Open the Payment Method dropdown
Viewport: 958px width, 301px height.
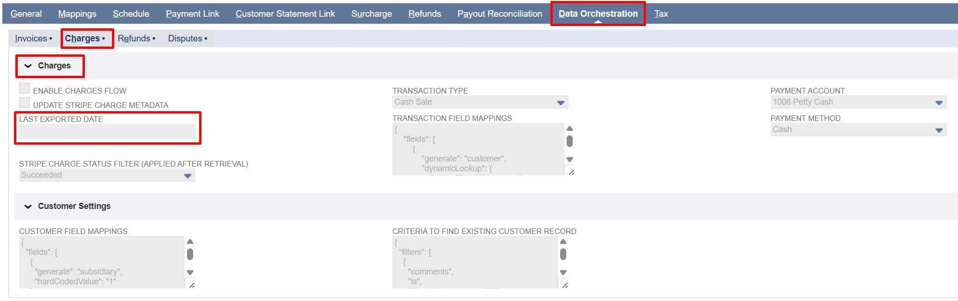[x=938, y=130]
